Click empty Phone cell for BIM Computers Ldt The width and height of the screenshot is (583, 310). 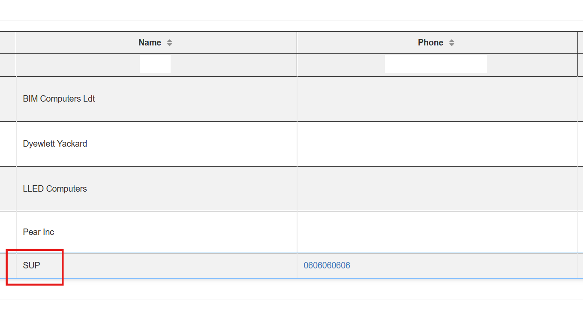tap(437, 99)
